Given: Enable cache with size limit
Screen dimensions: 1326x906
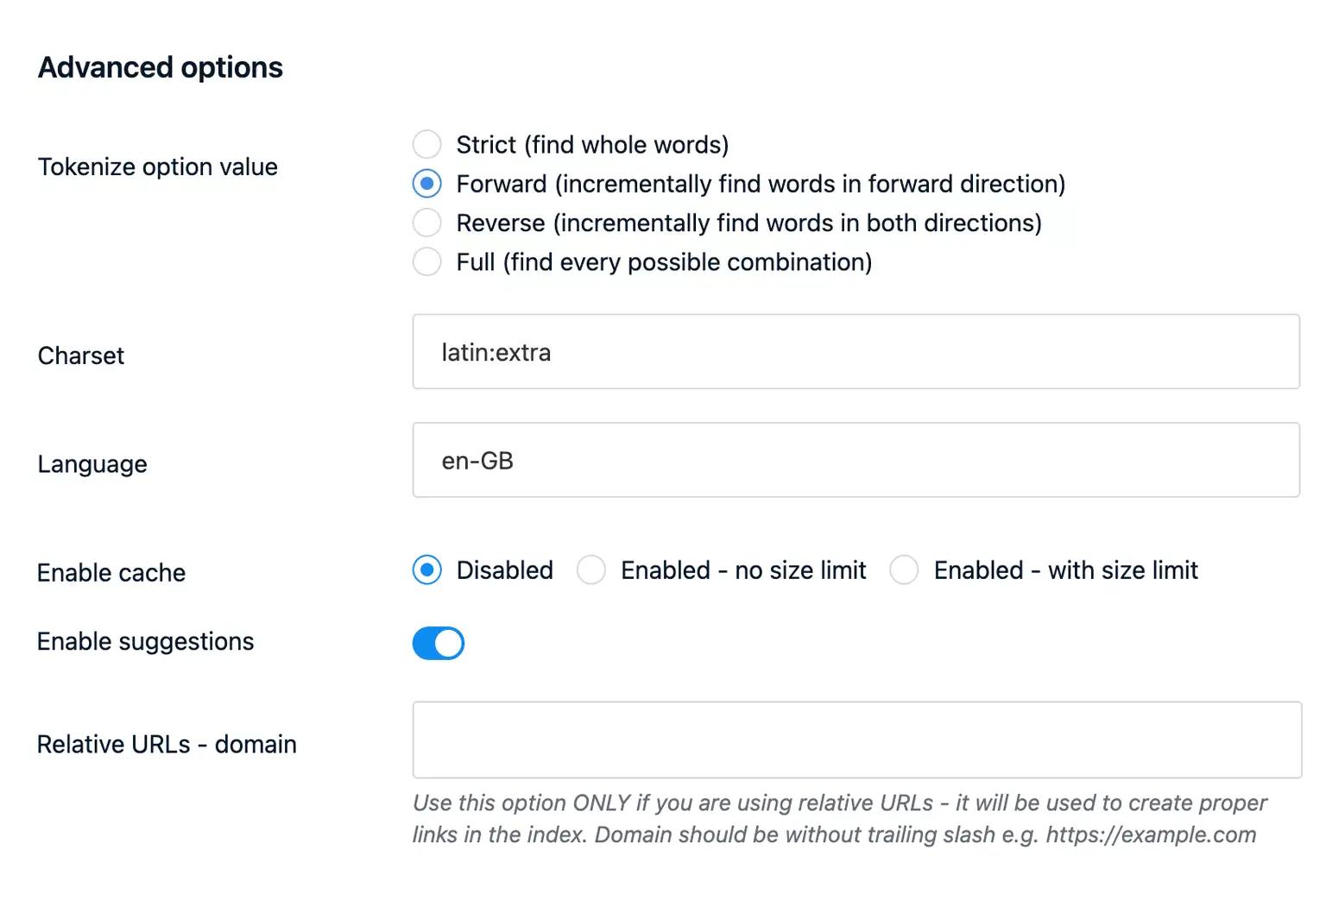Looking at the screenshot, I should [904, 569].
